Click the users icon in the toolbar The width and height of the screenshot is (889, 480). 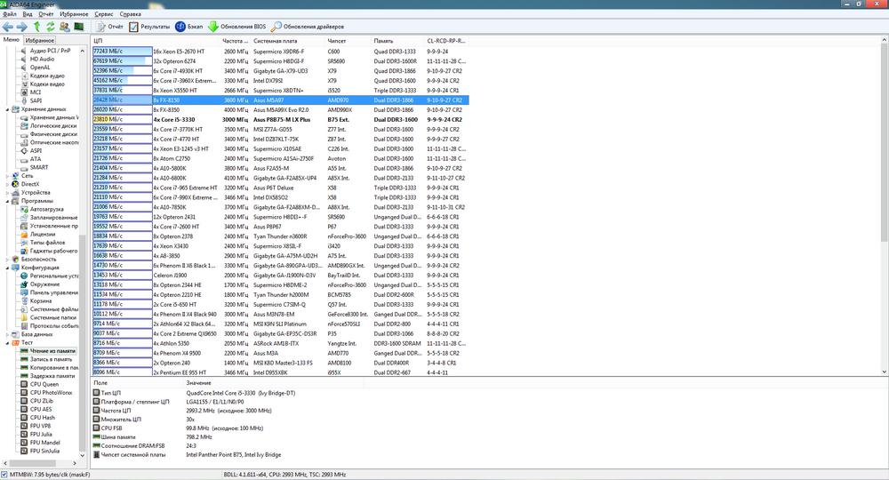65,27
